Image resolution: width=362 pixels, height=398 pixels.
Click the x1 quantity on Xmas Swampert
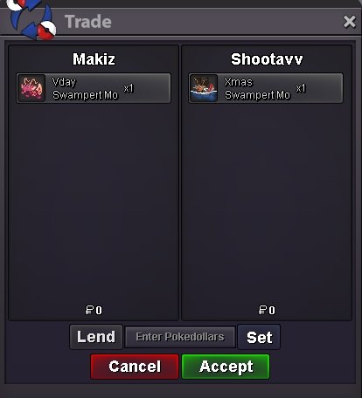[x=301, y=88]
